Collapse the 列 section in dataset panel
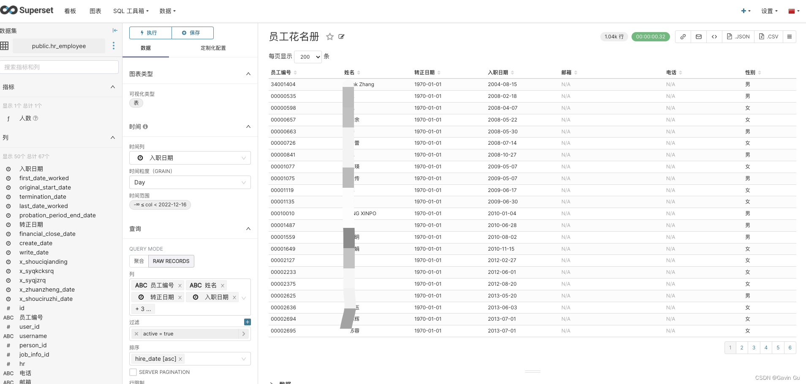Screen dimensions: 806x384 click(x=113, y=138)
